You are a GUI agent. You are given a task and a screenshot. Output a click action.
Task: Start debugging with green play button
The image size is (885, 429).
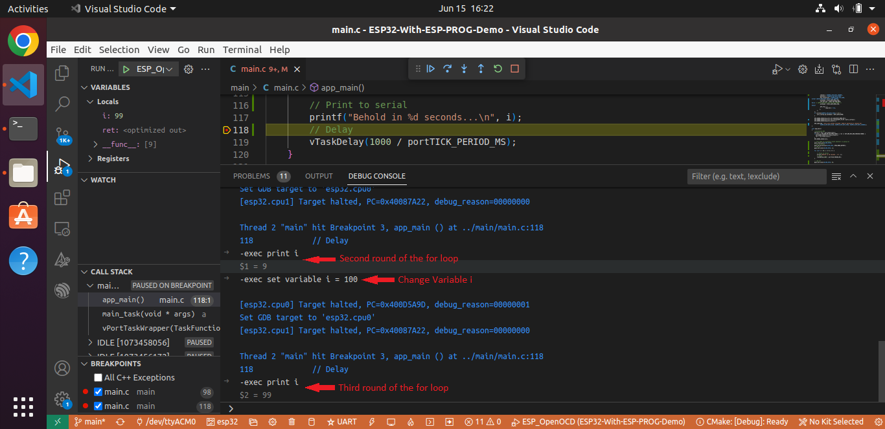coord(126,69)
